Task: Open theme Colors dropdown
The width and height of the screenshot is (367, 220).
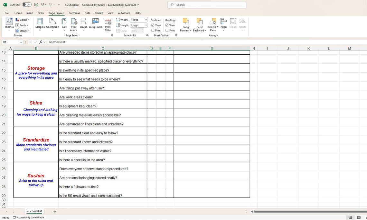Action: [23, 20]
